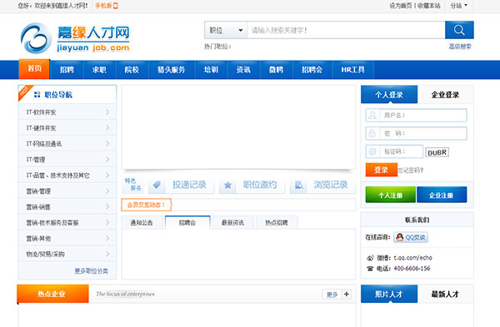
Task: Focus the keyword search input field
Action: tap(347, 30)
